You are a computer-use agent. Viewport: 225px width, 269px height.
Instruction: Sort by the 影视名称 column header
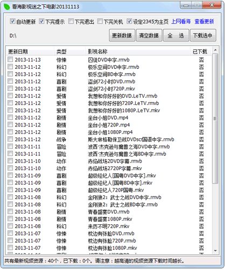click(x=138, y=52)
